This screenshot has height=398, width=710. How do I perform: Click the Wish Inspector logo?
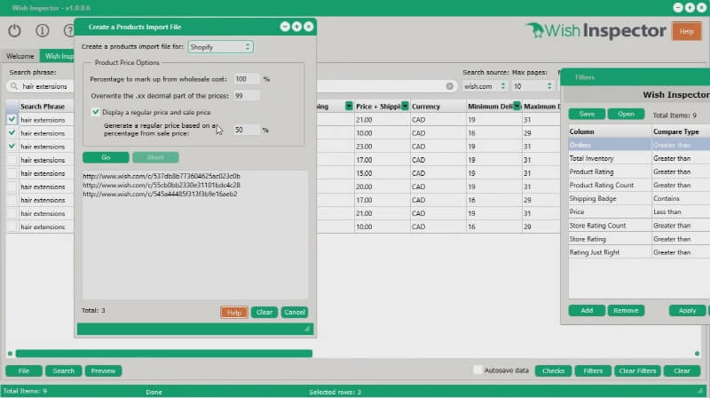point(596,31)
